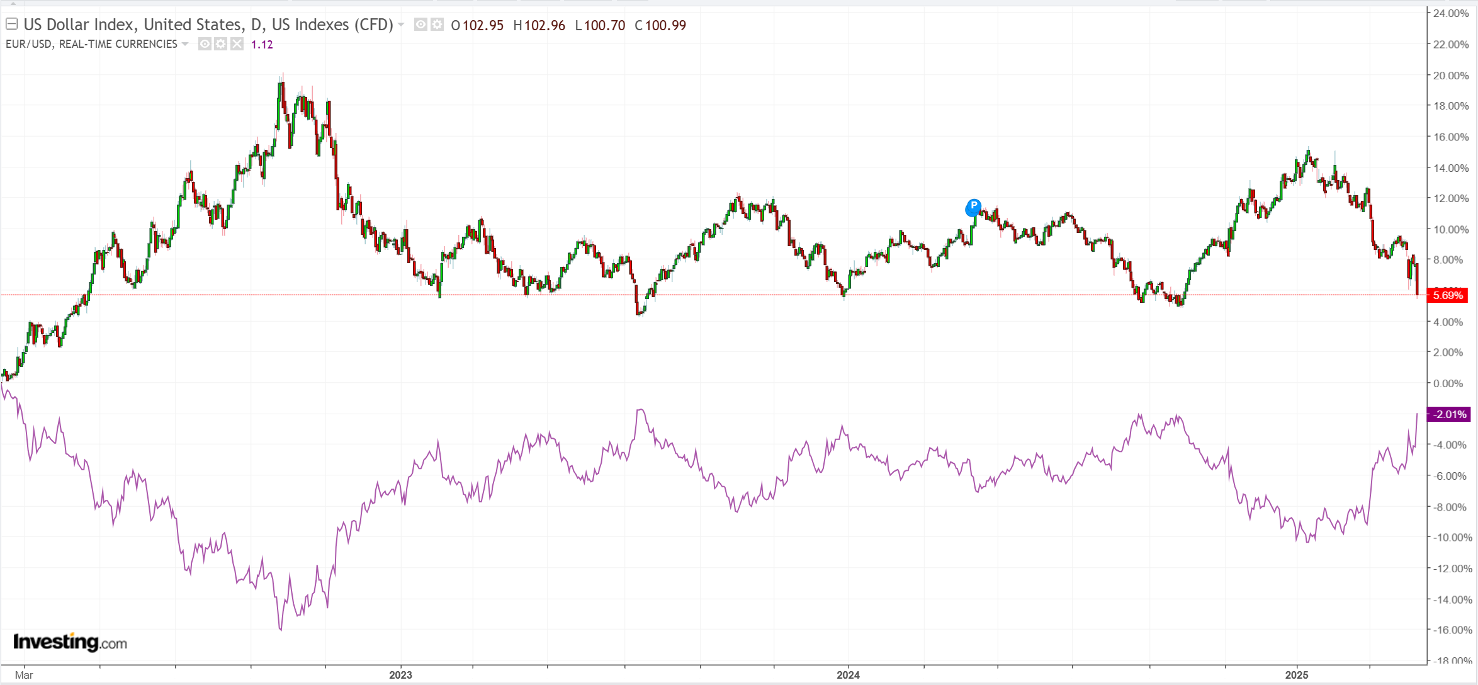1478x685 pixels.
Task: Toggle US Dollar Index visibility eye icon
Action: coord(420,25)
